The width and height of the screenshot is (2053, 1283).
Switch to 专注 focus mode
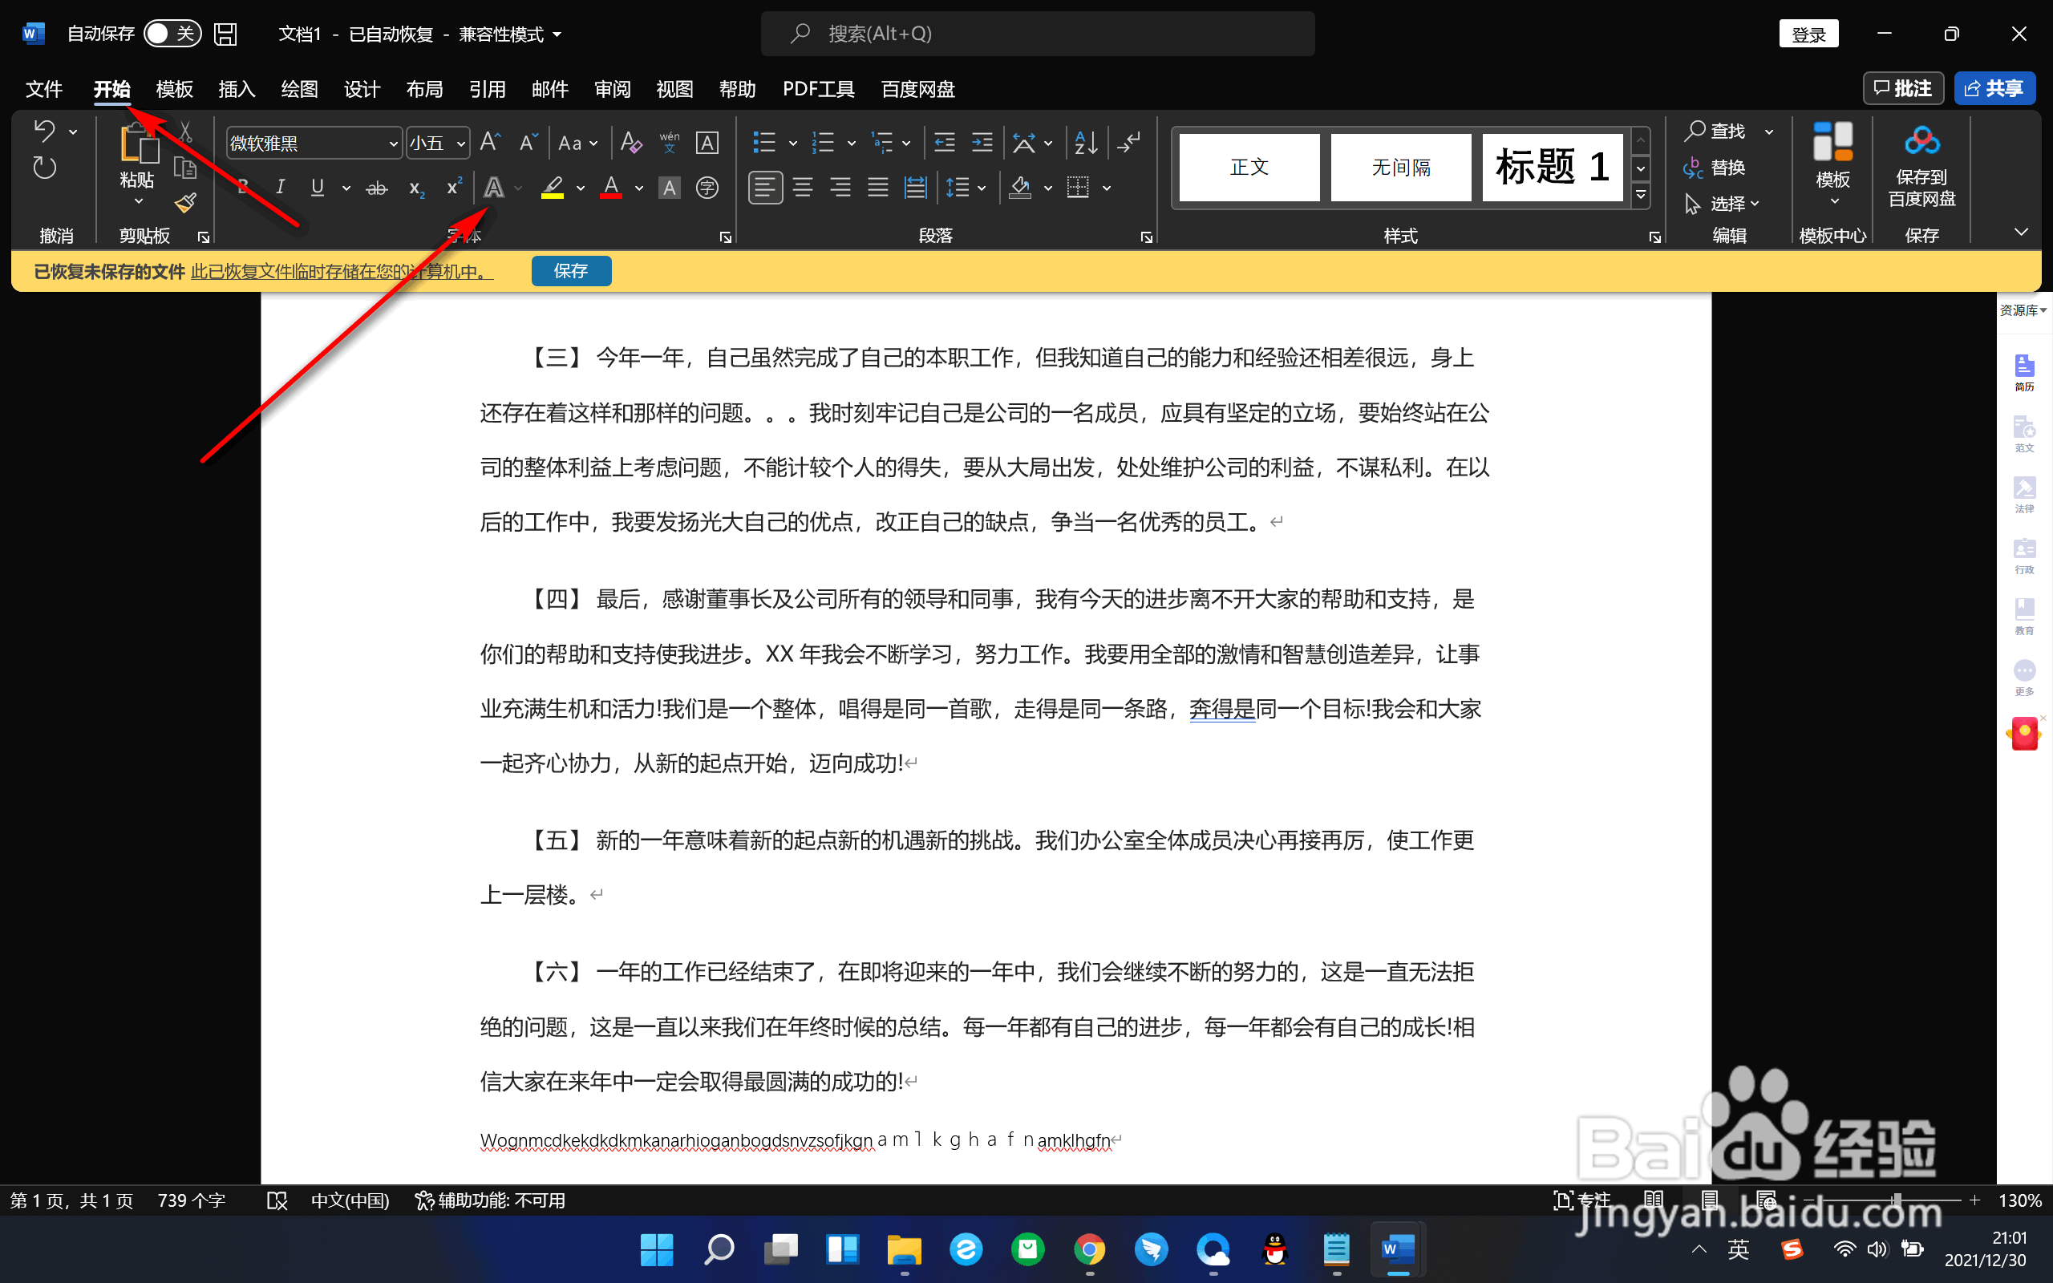(x=1581, y=1200)
